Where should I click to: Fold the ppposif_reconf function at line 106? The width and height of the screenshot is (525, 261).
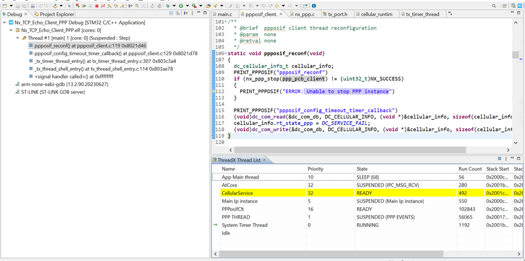click(x=226, y=53)
